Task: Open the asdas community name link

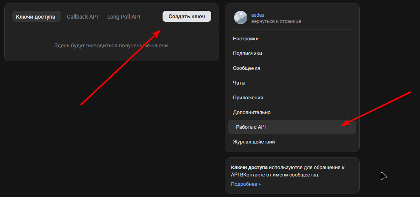Action: click(x=257, y=15)
